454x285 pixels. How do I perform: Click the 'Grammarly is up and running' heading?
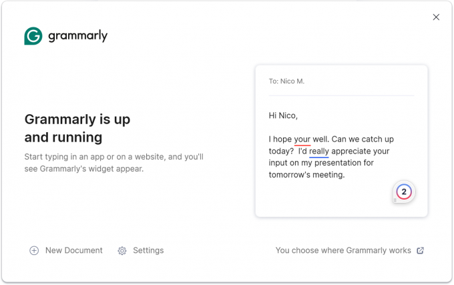pyautogui.click(x=77, y=128)
